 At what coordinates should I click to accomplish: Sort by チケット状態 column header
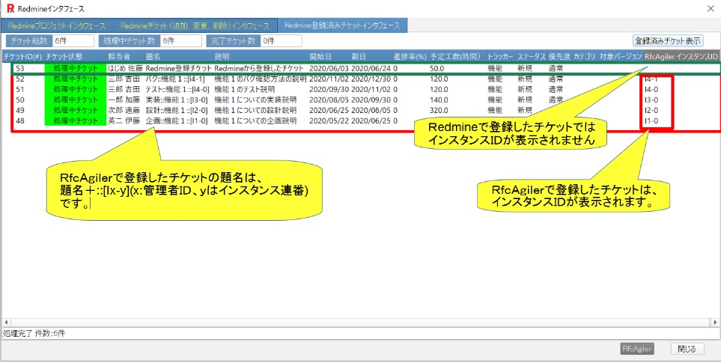[74, 57]
